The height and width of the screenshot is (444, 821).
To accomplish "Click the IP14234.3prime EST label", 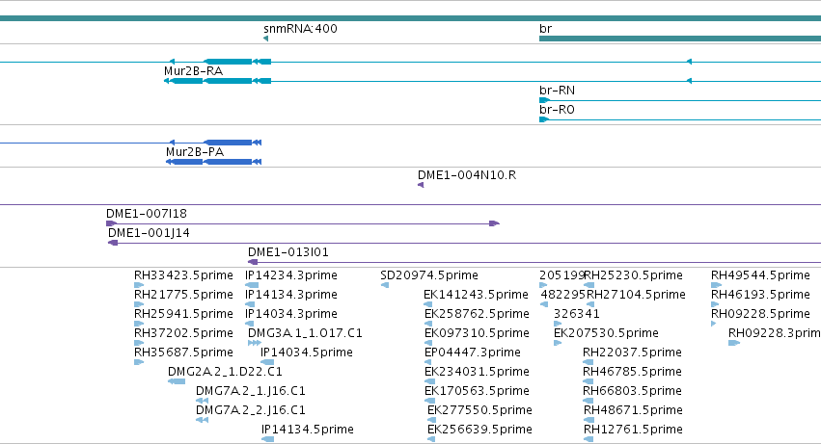I will [291, 275].
